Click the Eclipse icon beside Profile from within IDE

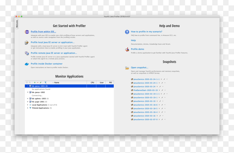pos(27,32)
